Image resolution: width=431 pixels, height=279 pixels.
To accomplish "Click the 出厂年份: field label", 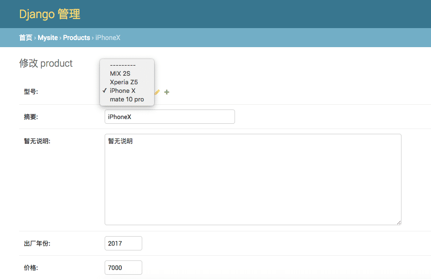I will point(37,243).
